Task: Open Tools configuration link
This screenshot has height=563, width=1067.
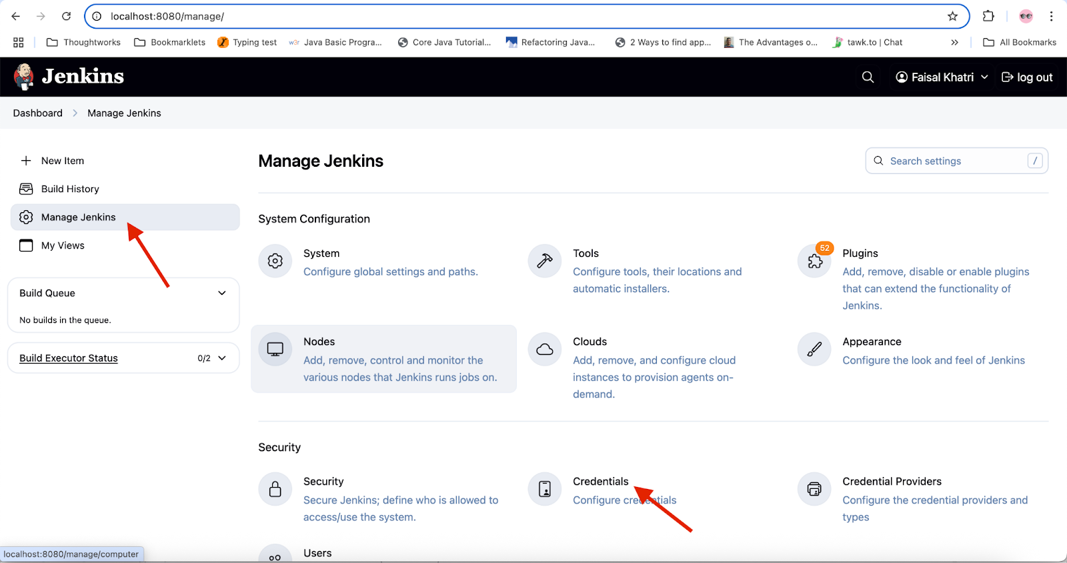Action: click(654, 271)
